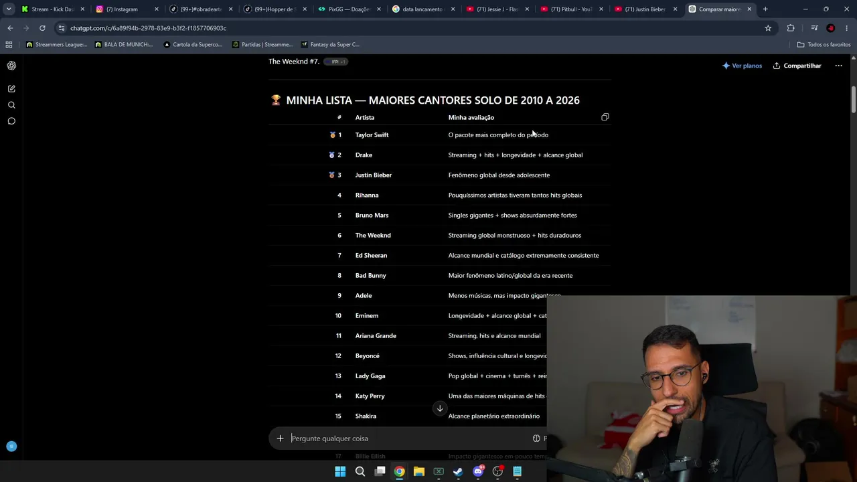Reload the ChatGPT page

pos(42,28)
